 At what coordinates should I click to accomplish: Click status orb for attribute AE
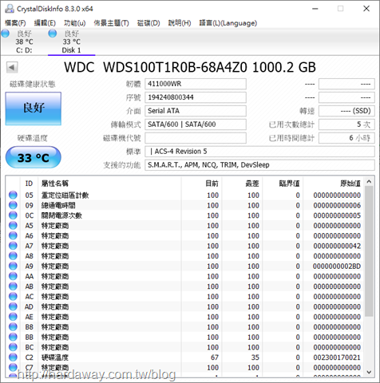pos(13,317)
